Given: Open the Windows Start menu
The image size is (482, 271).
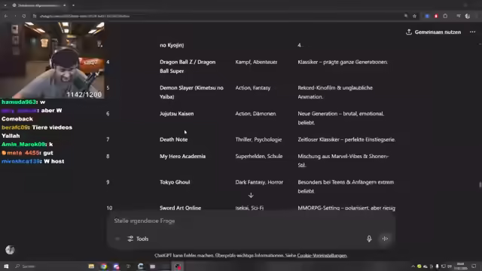Looking at the screenshot, I should tap(6, 266).
